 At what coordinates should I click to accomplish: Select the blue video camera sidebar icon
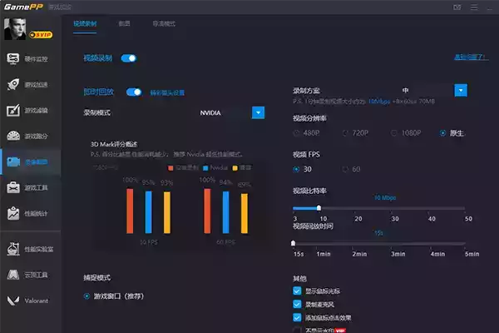13,162
